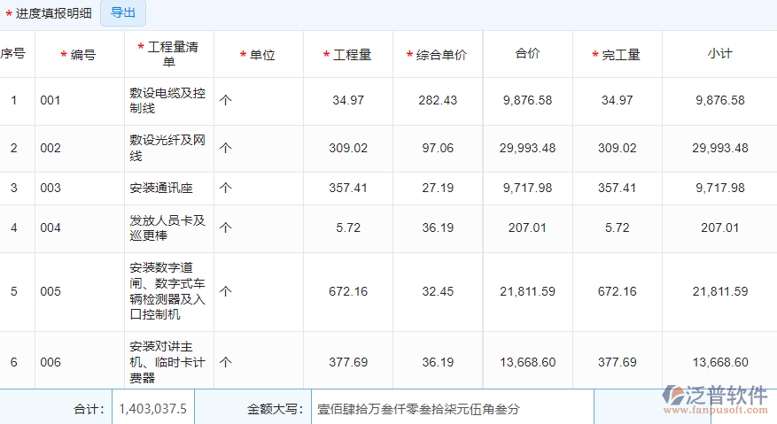Click 小计 cell 207.01
Image resolution: width=777 pixels, height=424 pixels.
point(720,227)
